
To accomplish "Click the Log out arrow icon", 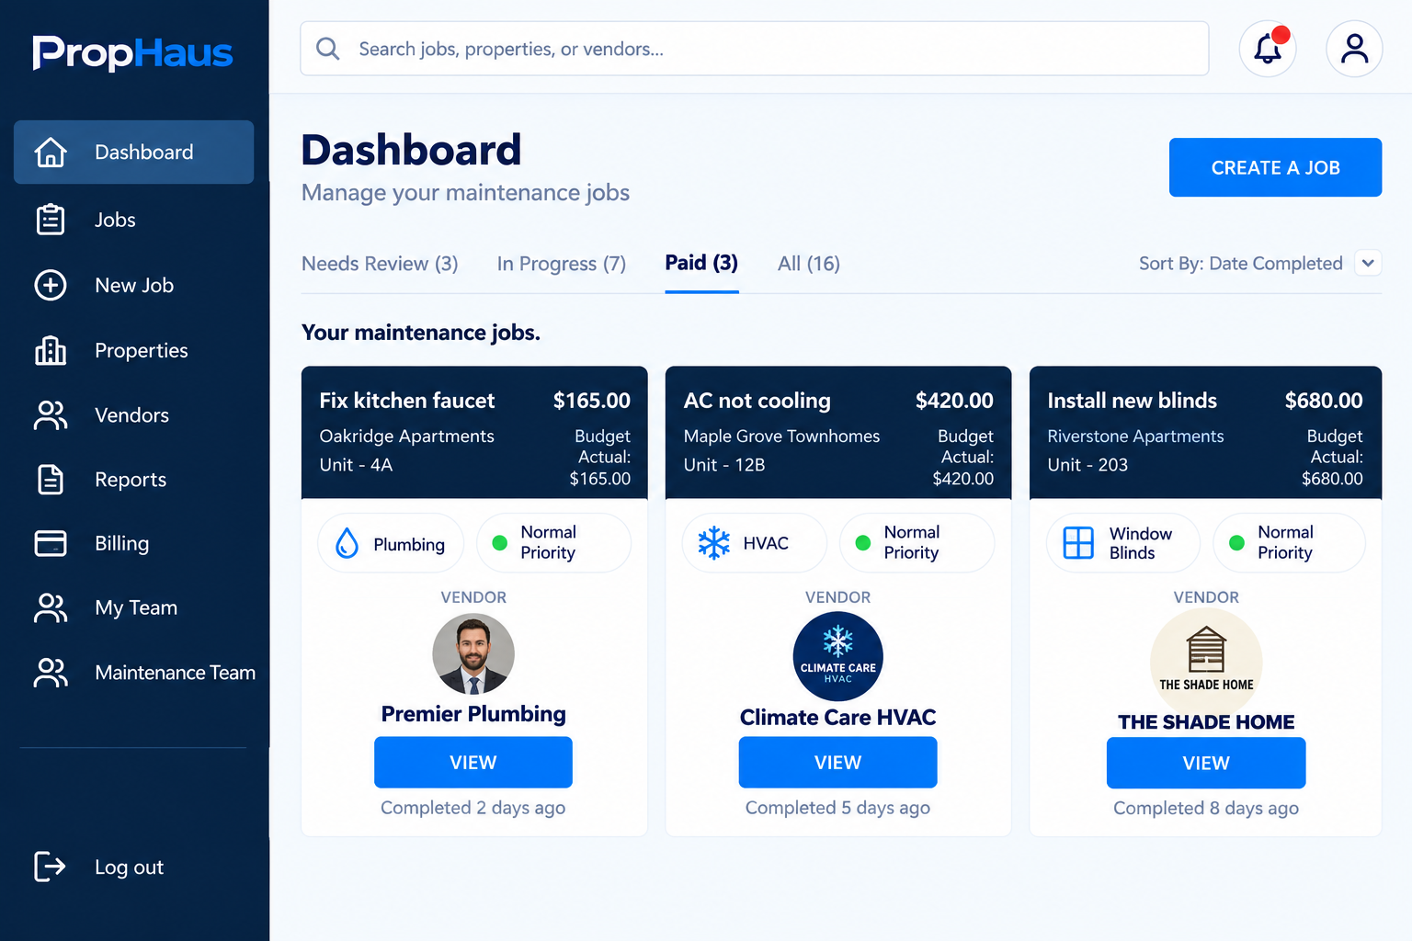I will [x=51, y=867].
